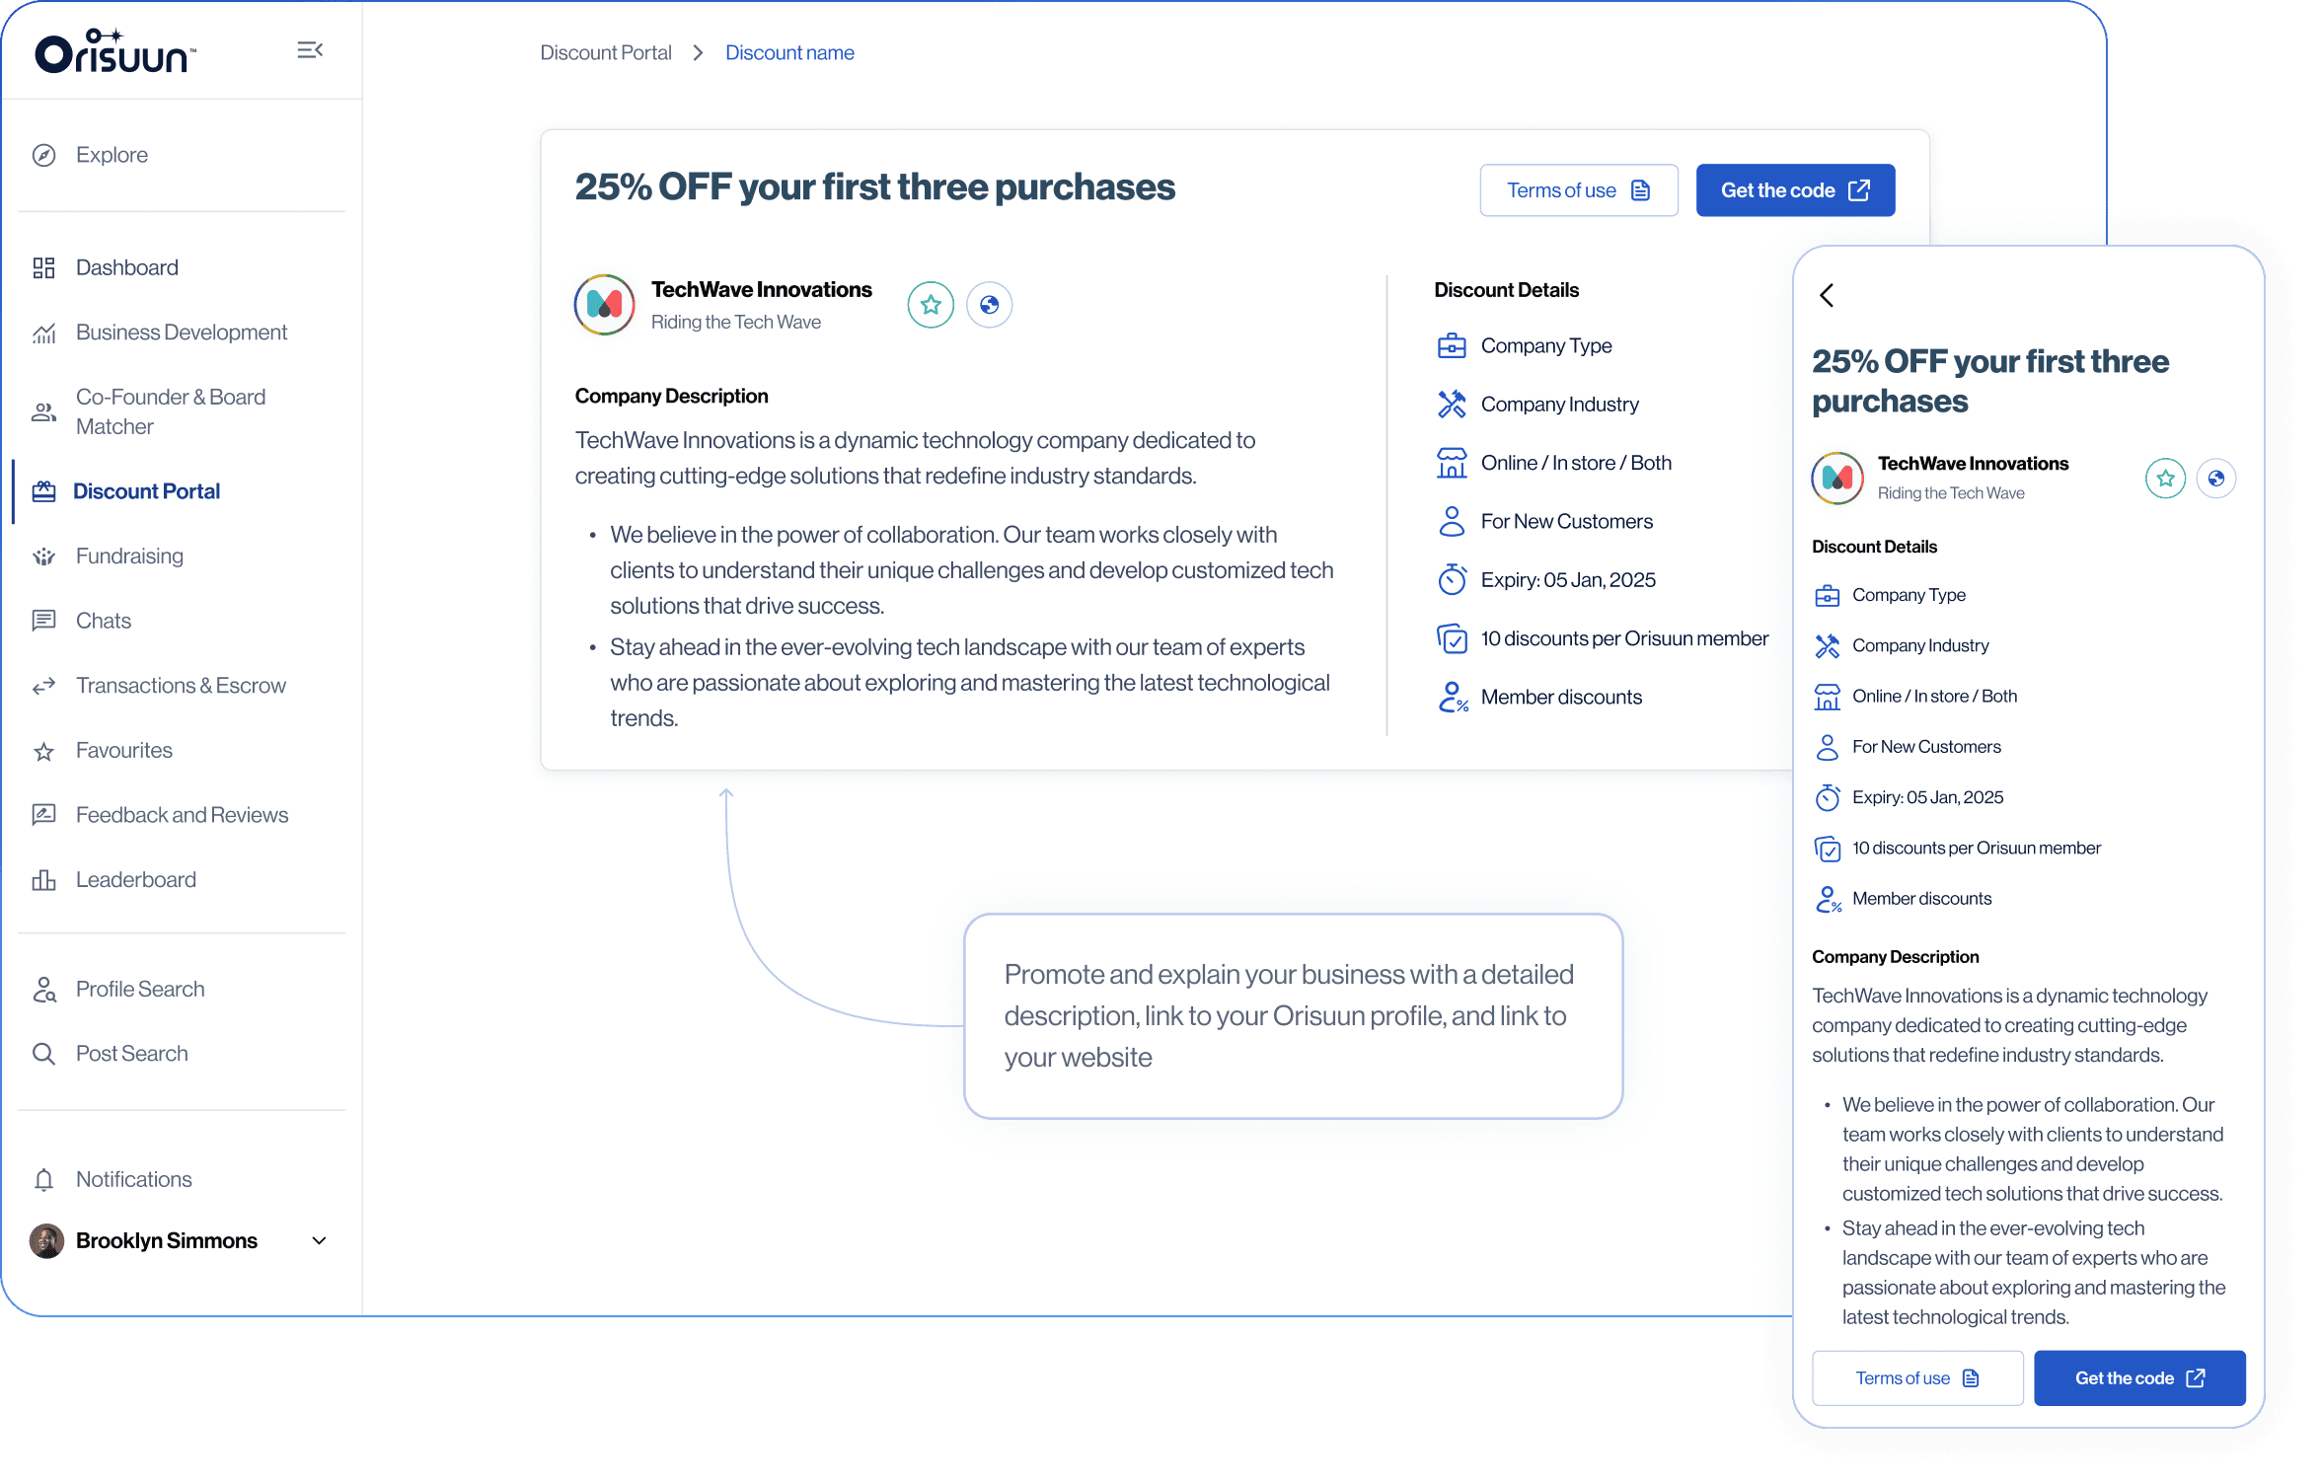The width and height of the screenshot is (2321, 1484).
Task: Click Discount name breadcrumb
Action: pos(789,52)
